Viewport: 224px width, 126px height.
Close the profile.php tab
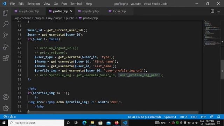(x=71, y=11)
